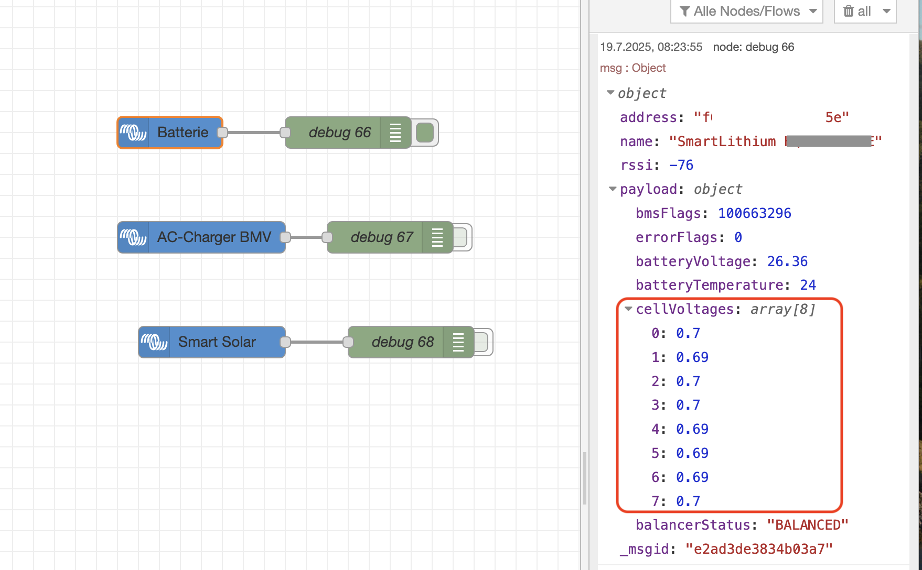The height and width of the screenshot is (570, 922).
Task: Click the debug 68 node input port
Action: pos(348,342)
